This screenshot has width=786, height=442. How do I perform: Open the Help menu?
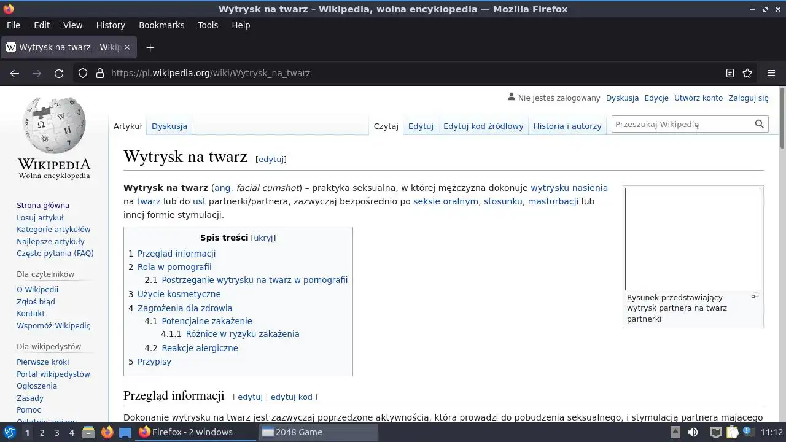241,25
